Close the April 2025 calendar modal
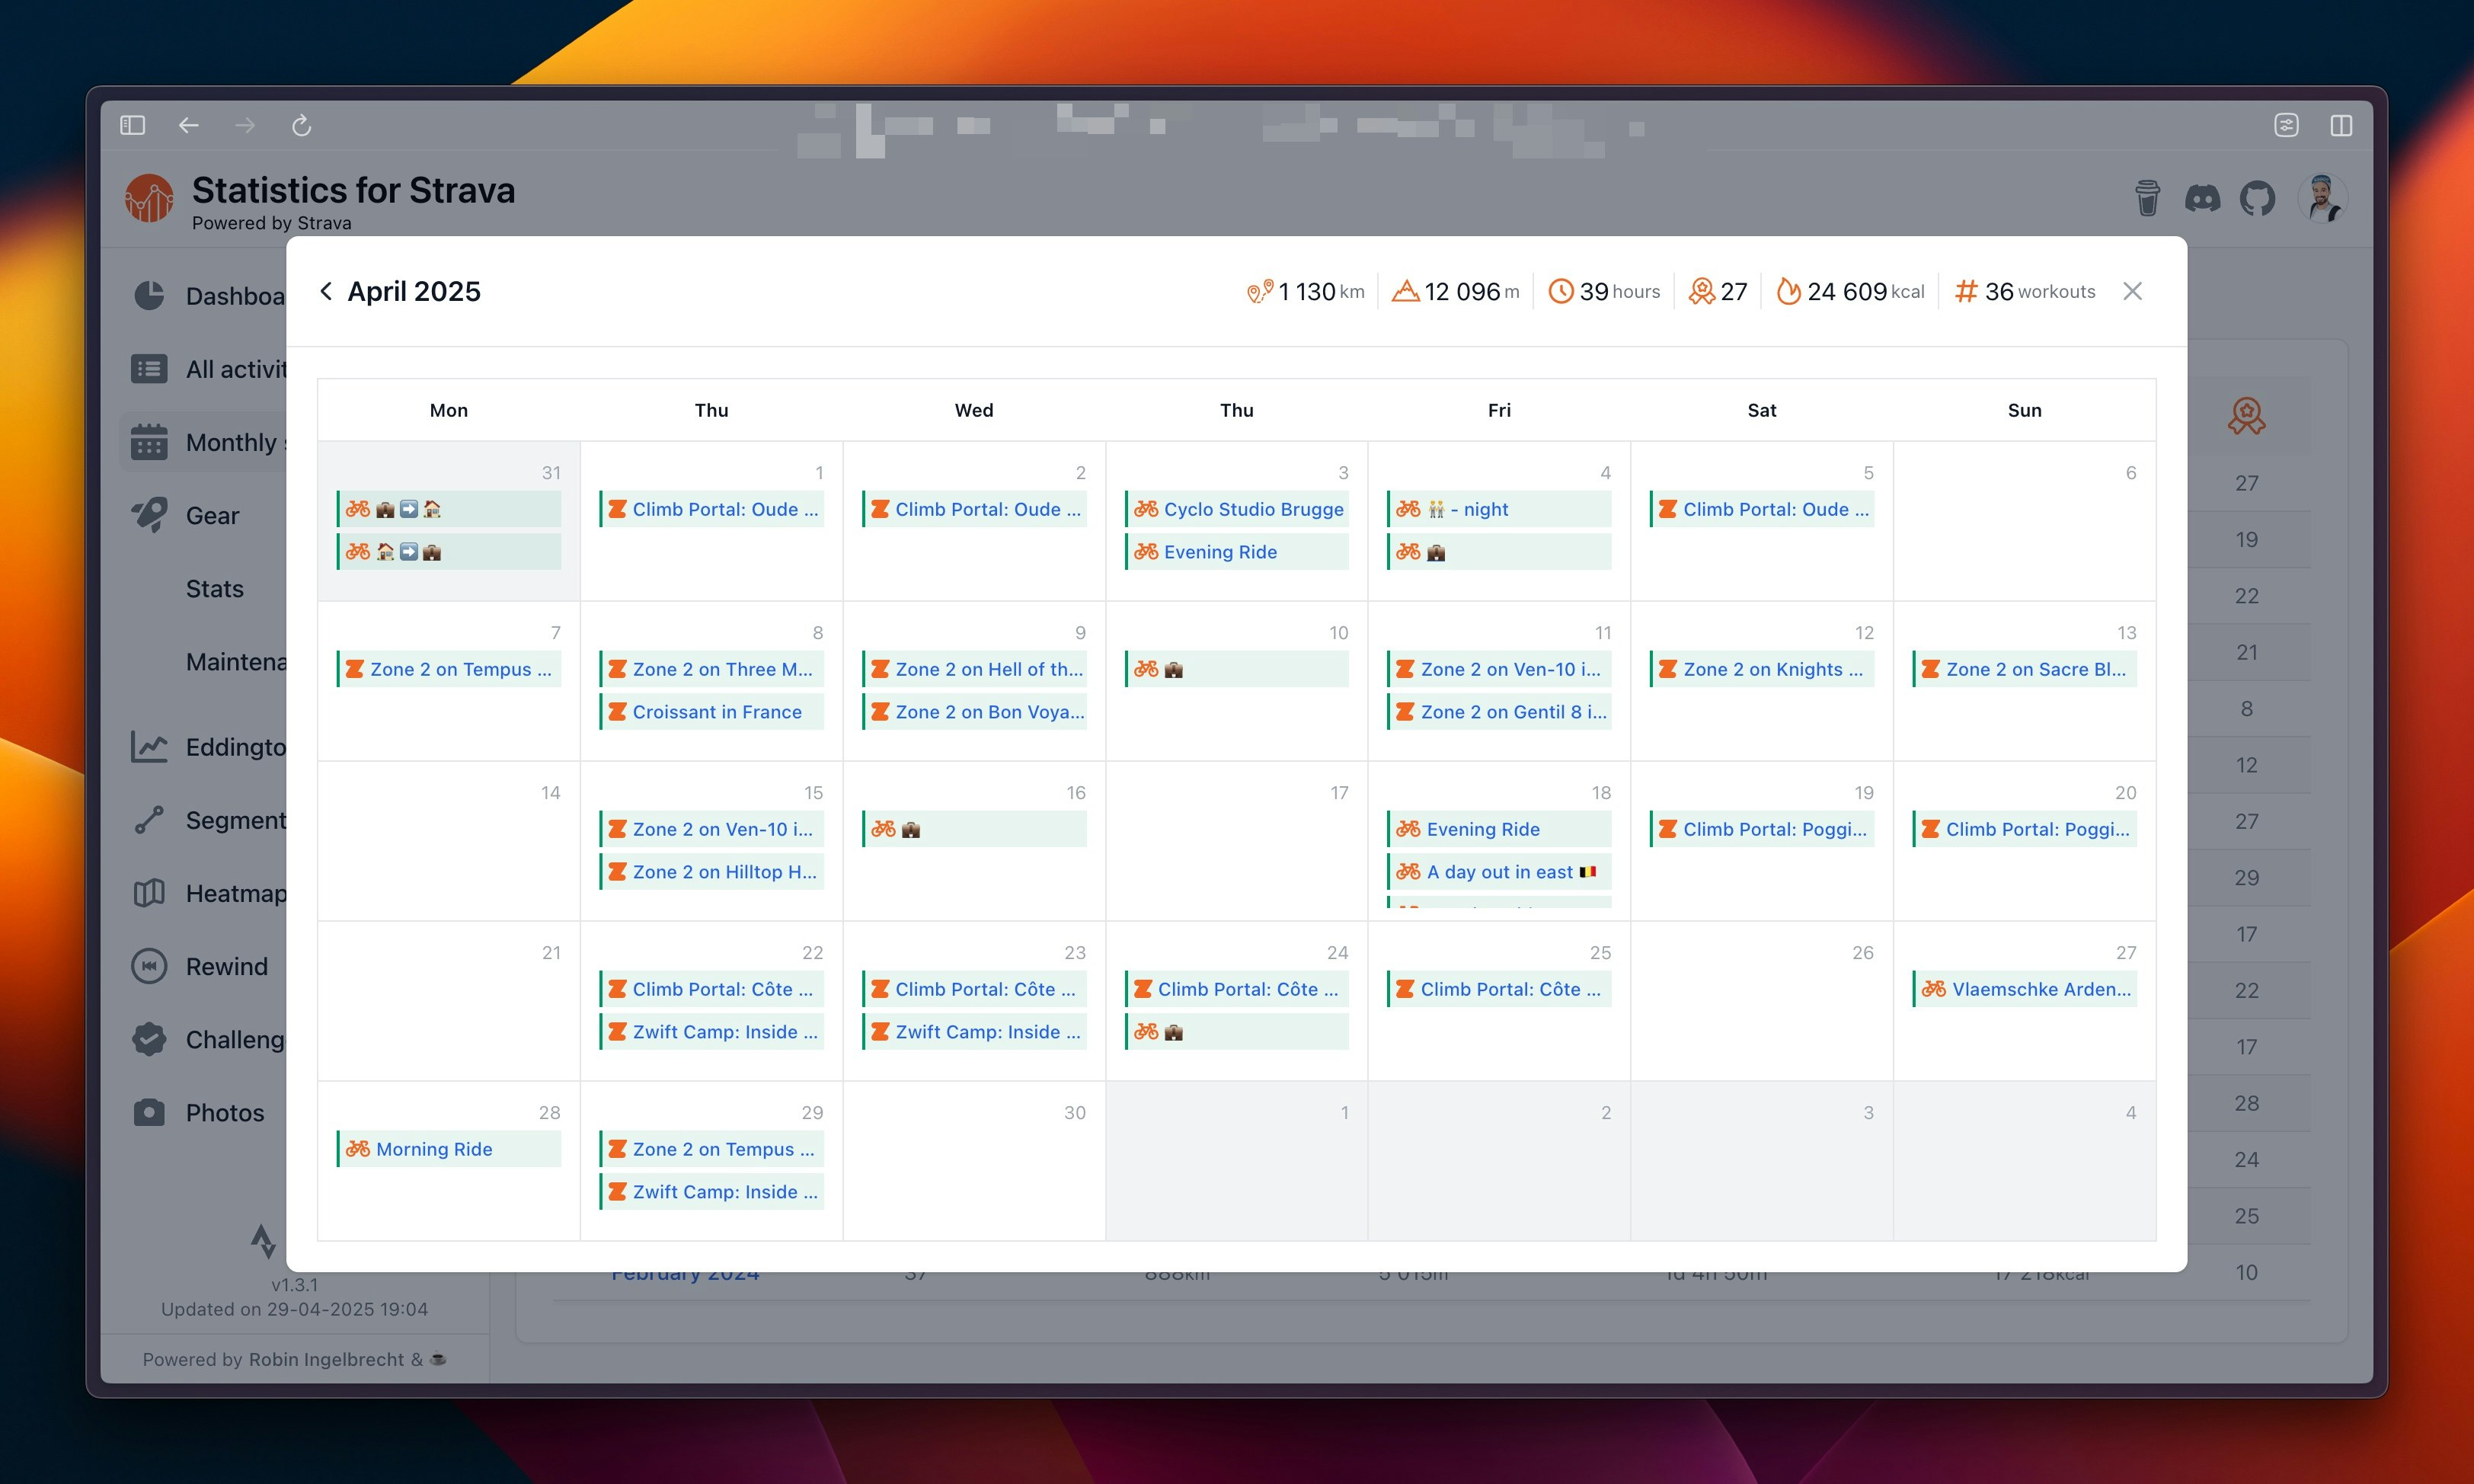 (2132, 291)
